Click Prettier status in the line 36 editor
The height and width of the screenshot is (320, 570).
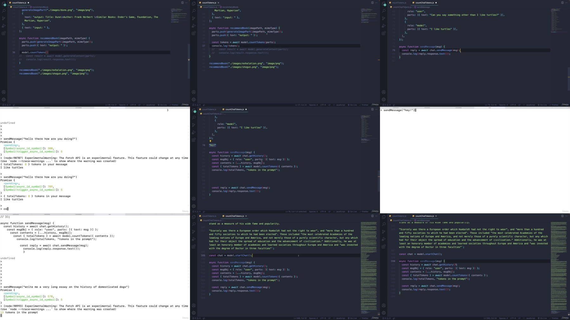(174, 105)
